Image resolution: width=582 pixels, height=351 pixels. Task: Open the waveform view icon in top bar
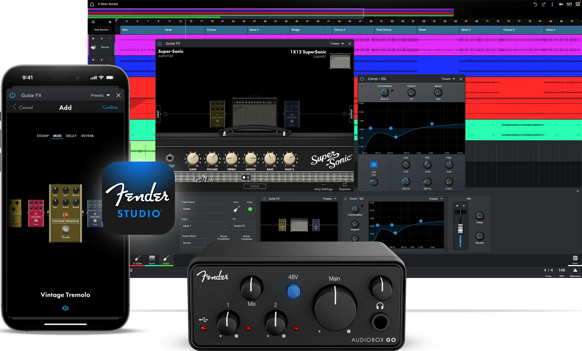click(x=561, y=4)
